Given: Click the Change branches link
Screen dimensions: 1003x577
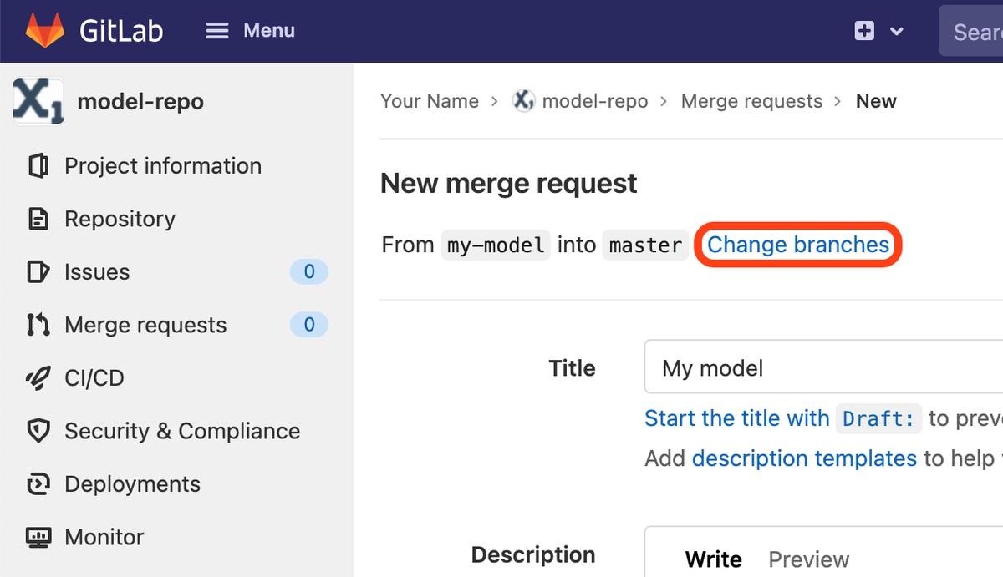Looking at the screenshot, I should tap(797, 245).
